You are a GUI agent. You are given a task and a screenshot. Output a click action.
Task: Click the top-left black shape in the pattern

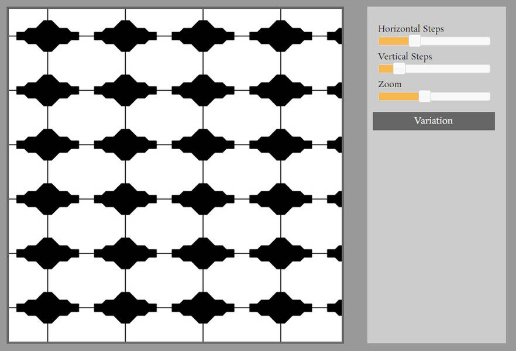click(x=47, y=36)
